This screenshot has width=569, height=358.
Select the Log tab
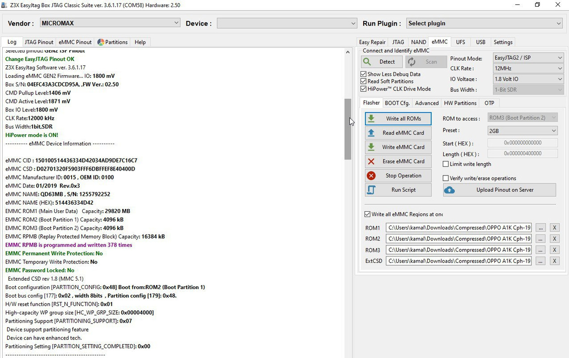12,42
